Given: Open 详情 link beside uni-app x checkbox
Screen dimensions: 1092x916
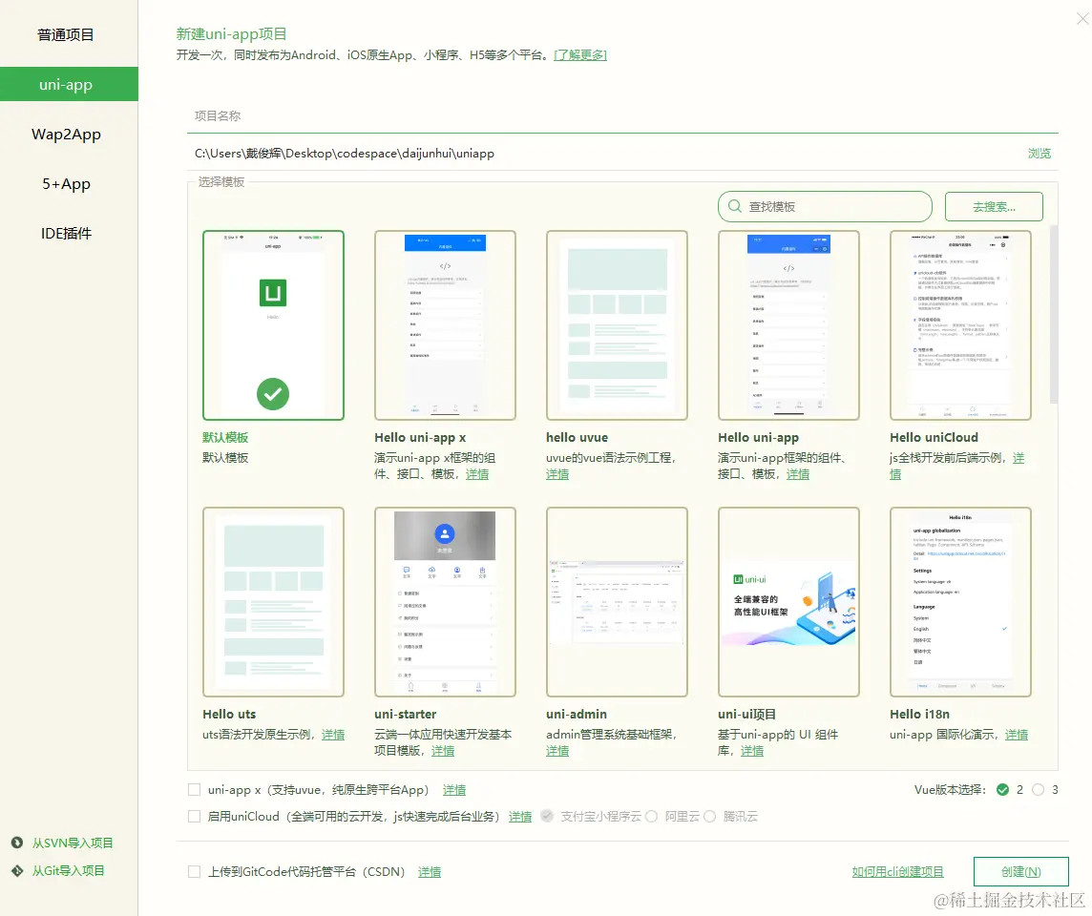Looking at the screenshot, I should click(x=454, y=790).
